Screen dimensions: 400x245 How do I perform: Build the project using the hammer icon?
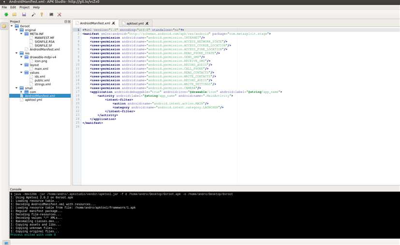(33, 15)
